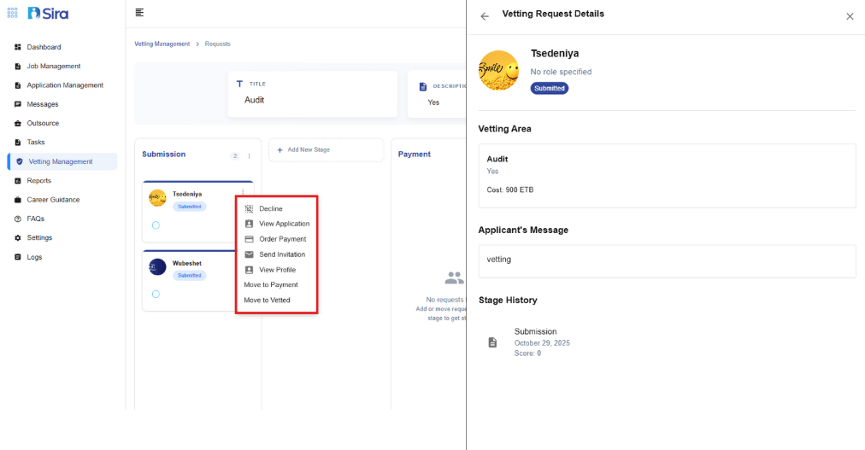Click the back arrow in Vetting Request Details
This screenshot has height=450, width=865.
pyautogui.click(x=485, y=16)
